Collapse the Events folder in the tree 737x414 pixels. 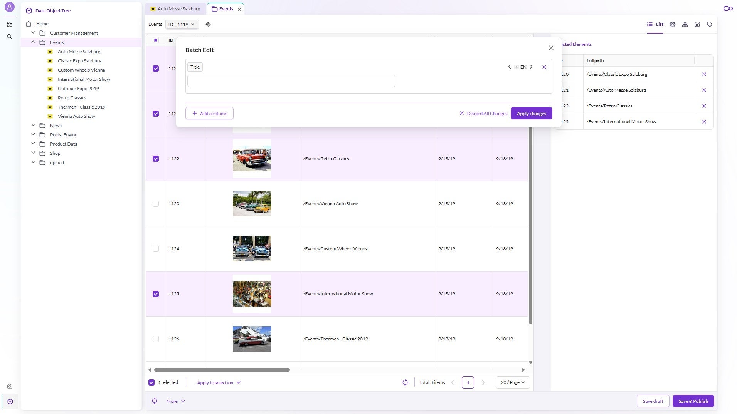click(x=33, y=42)
